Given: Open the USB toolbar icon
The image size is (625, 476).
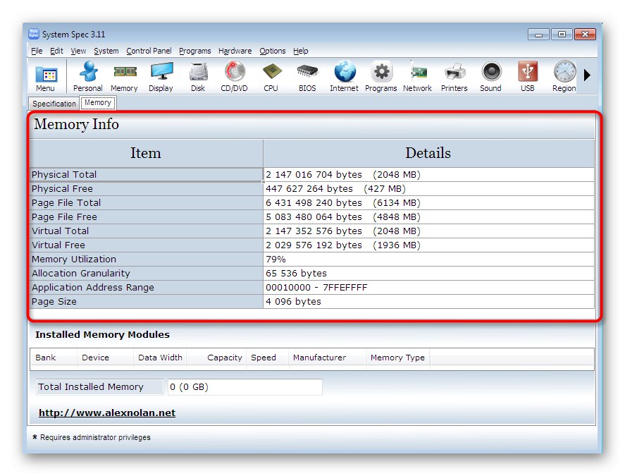Looking at the screenshot, I should (x=528, y=77).
